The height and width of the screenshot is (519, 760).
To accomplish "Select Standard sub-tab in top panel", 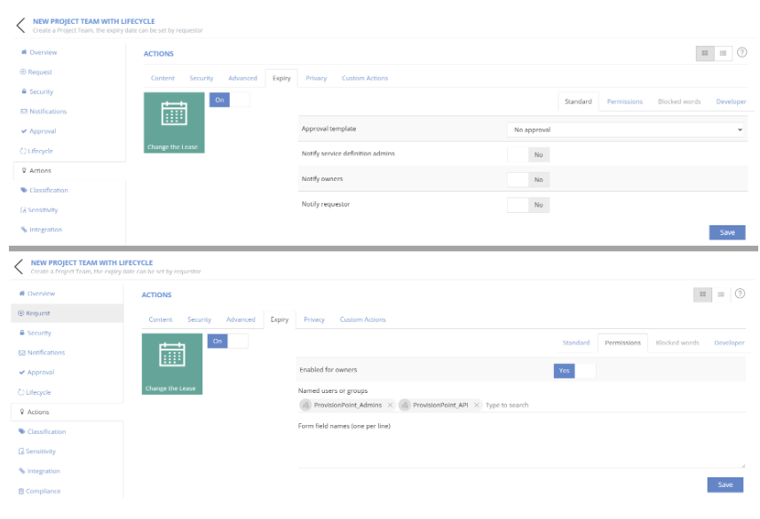I will pyautogui.click(x=578, y=101).
